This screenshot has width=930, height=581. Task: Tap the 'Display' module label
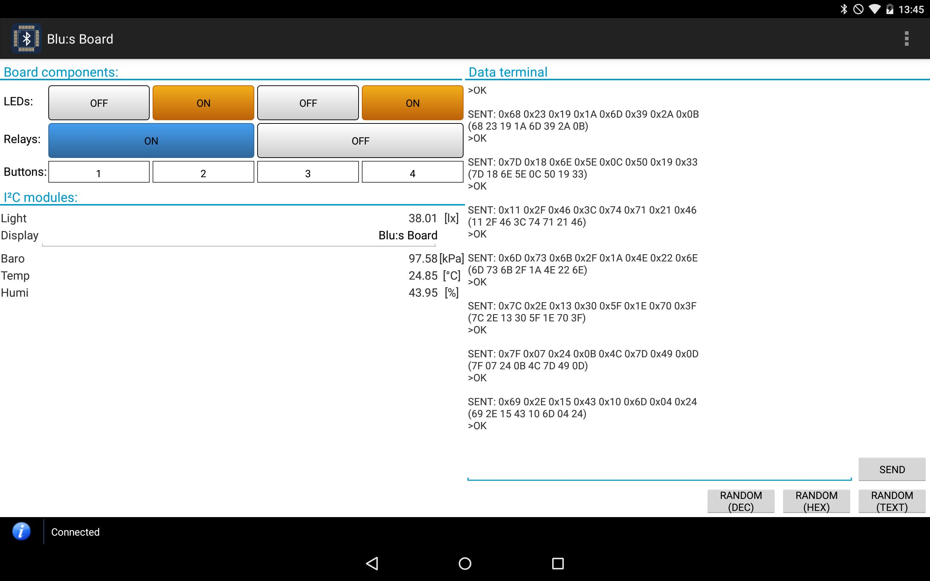pyautogui.click(x=20, y=235)
